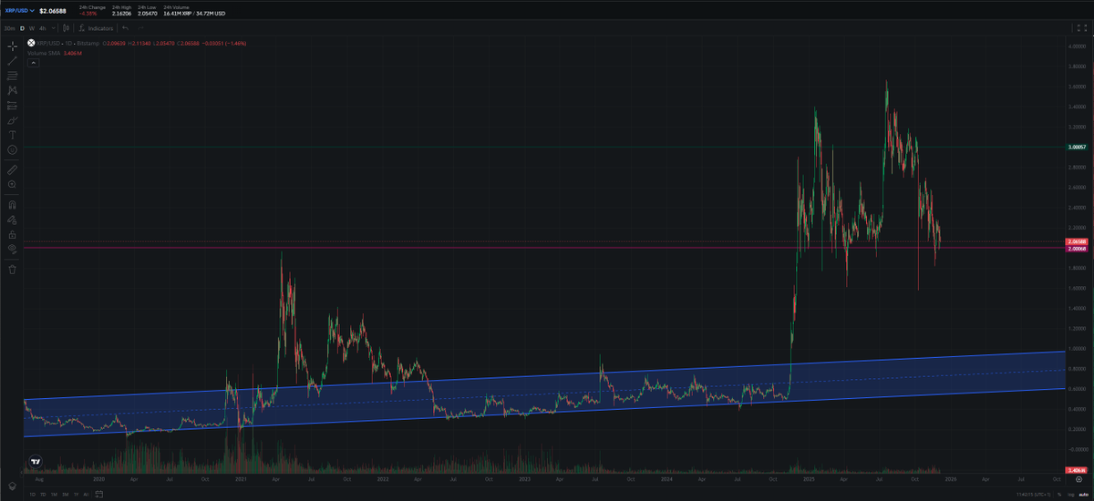Open the forecasting and measurement tools

click(12, 105)
